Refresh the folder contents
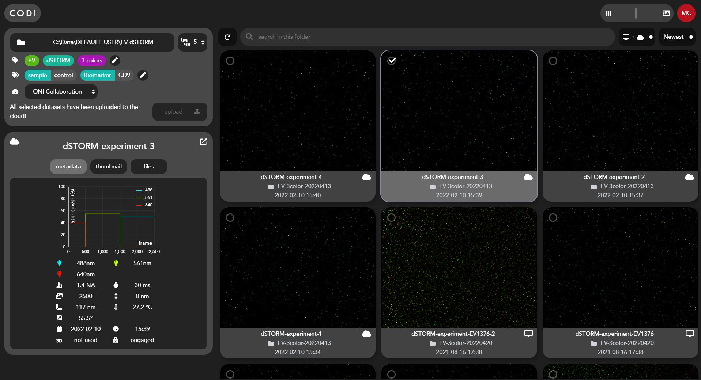The image size is (701, 380). pos(227,37)
